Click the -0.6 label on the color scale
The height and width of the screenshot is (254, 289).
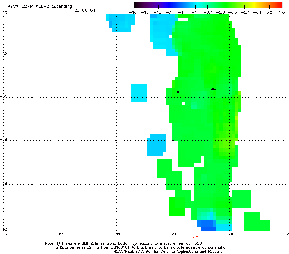tap(220, 13)
